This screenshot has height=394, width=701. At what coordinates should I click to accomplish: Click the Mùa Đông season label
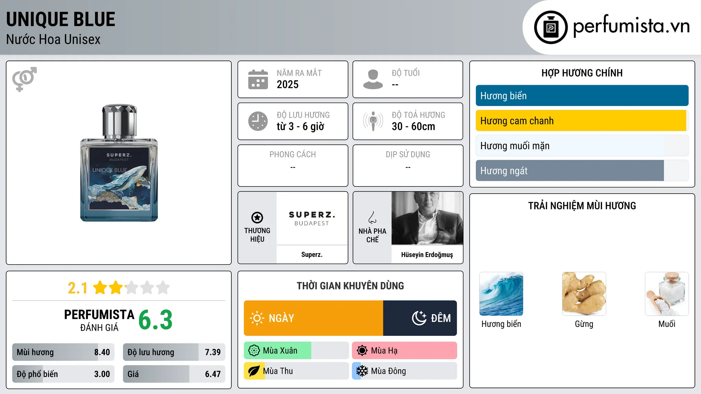point(388,371)
